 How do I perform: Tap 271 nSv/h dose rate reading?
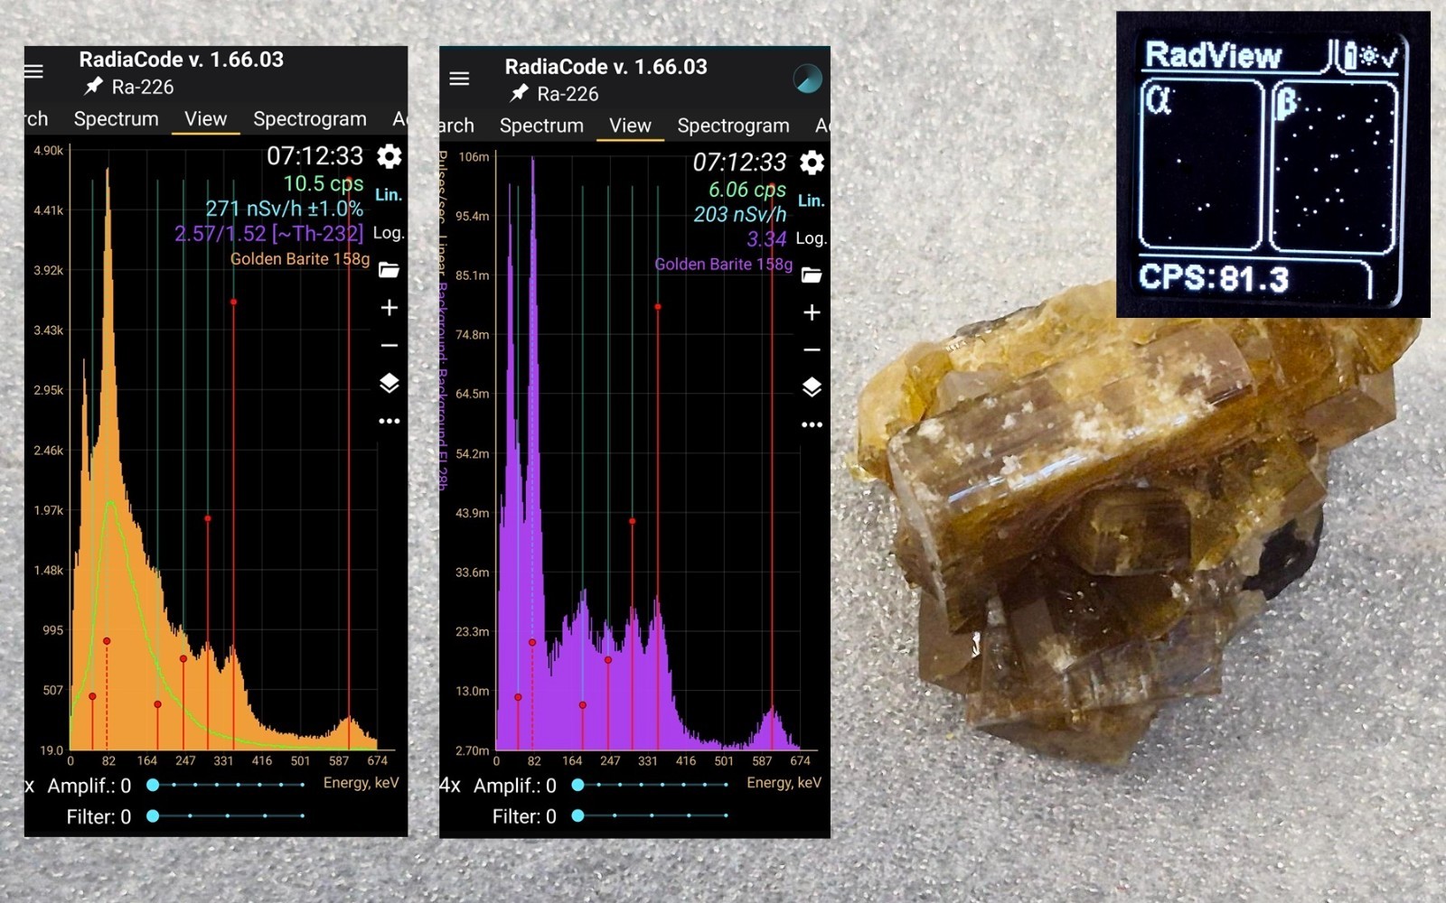(284, 209)
